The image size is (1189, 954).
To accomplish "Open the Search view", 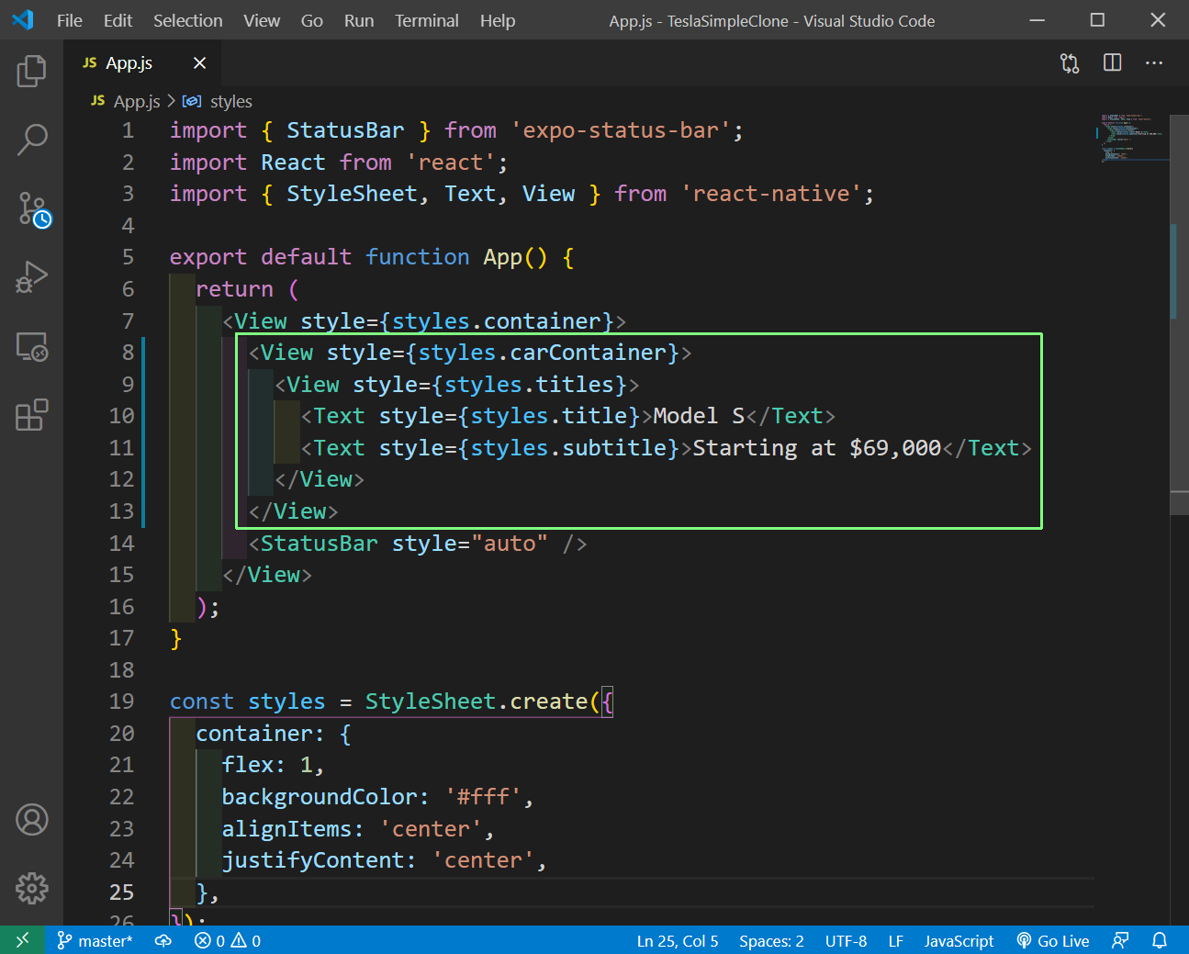I will [31, 140].
